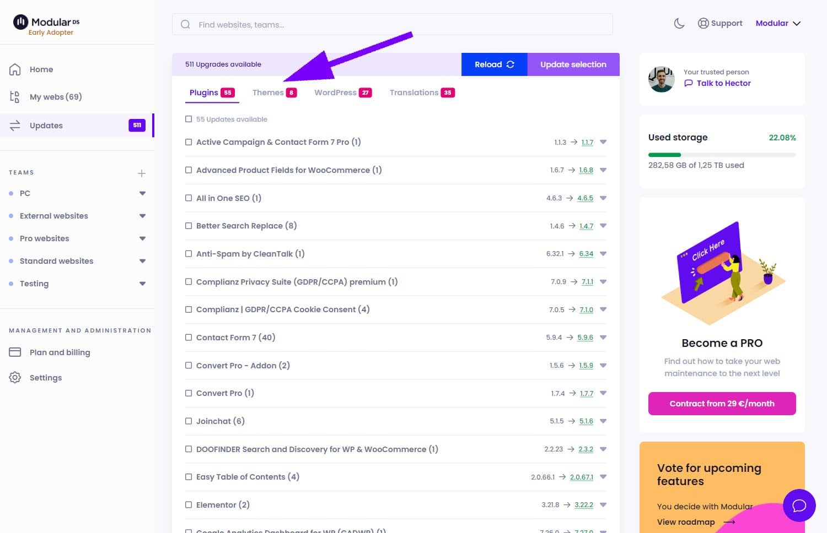Check the All in One SEO box

(189, 198)
